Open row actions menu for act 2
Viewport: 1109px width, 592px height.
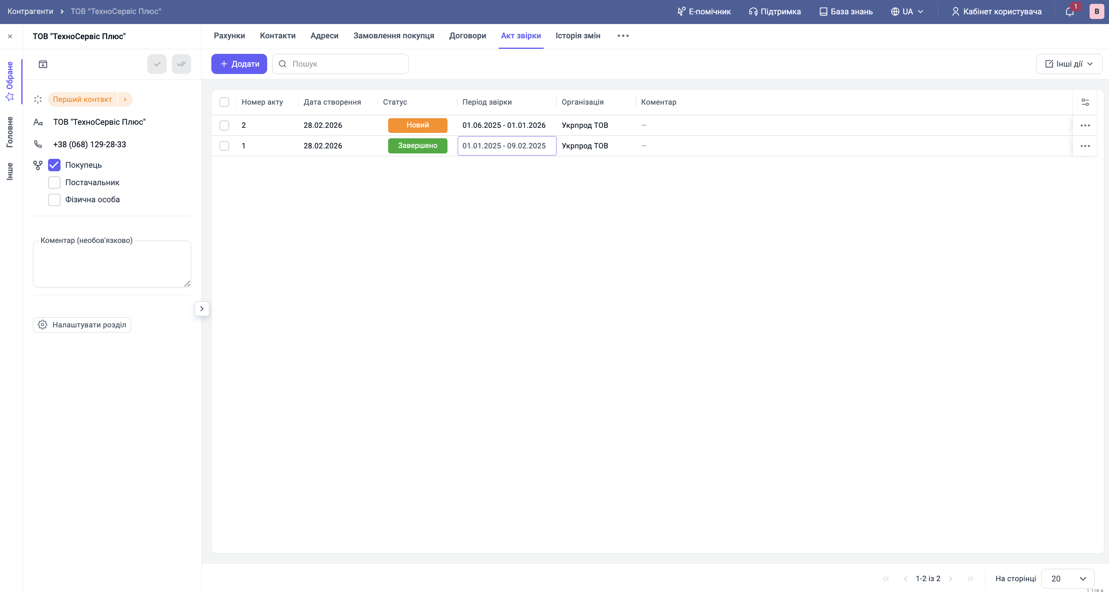(1085, 125)
